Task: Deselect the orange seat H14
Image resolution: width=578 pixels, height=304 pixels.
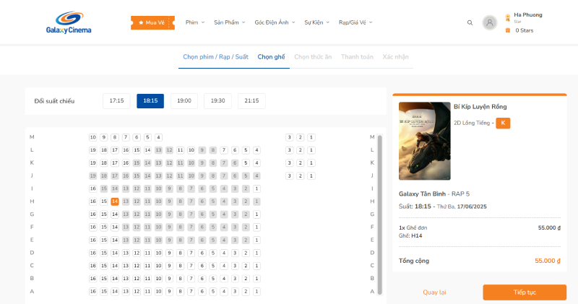Action: pos(115,201)
